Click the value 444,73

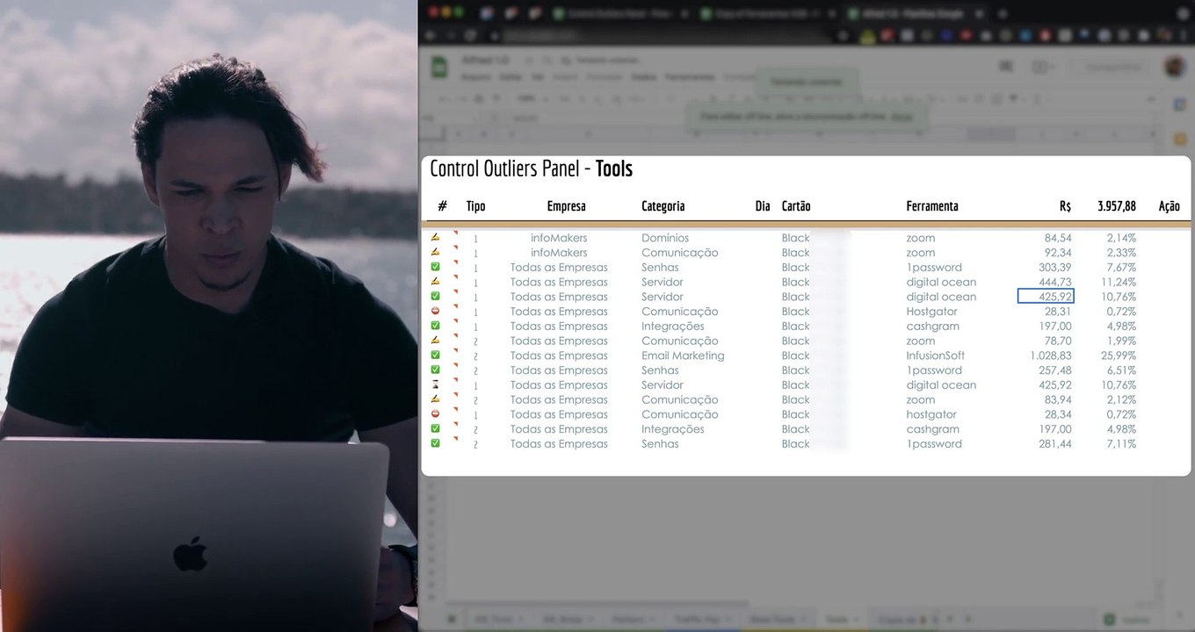1054,282
